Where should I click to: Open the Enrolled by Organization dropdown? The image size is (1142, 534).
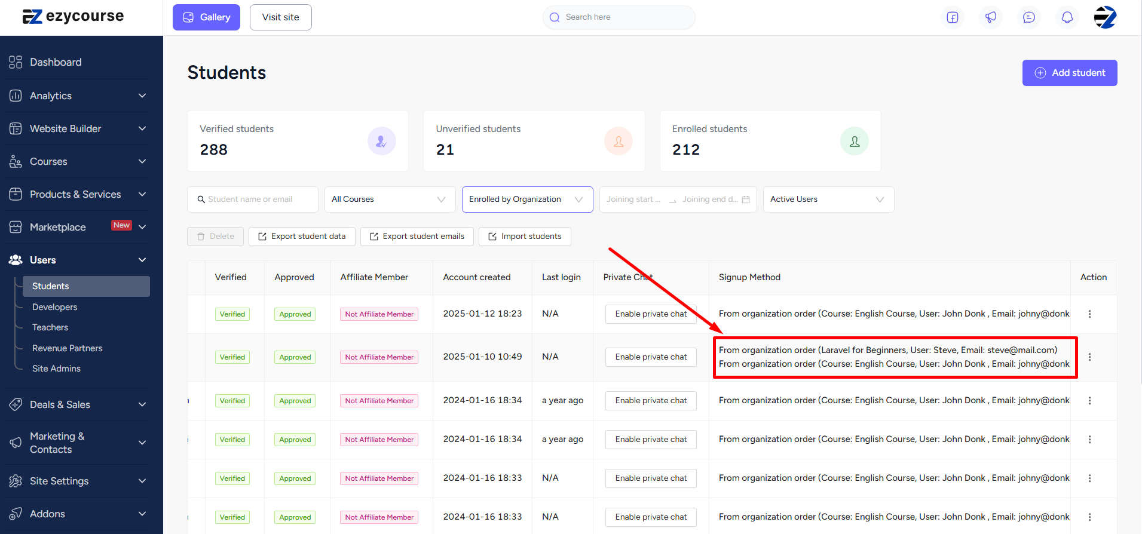point(527,200)
